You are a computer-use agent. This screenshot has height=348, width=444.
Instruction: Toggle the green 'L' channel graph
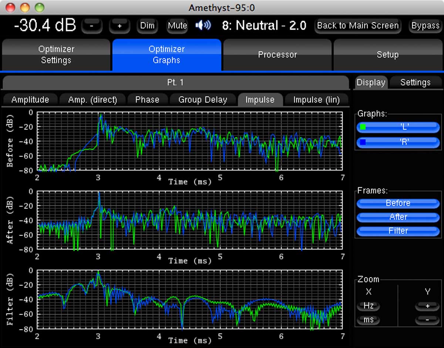point(398,127)
